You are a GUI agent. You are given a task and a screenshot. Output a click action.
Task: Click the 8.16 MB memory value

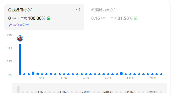coord(99,18)
